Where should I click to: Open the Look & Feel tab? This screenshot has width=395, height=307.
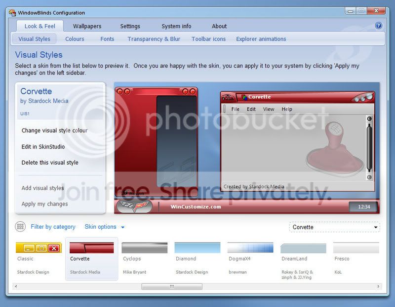40,26
